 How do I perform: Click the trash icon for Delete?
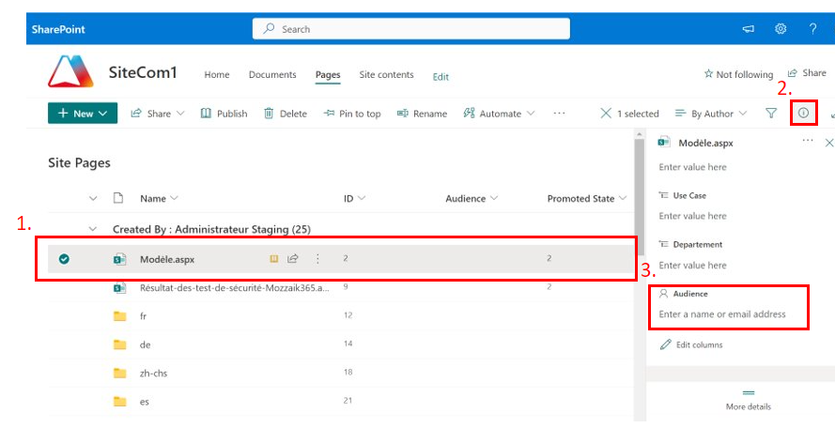(x=269, y=114)
